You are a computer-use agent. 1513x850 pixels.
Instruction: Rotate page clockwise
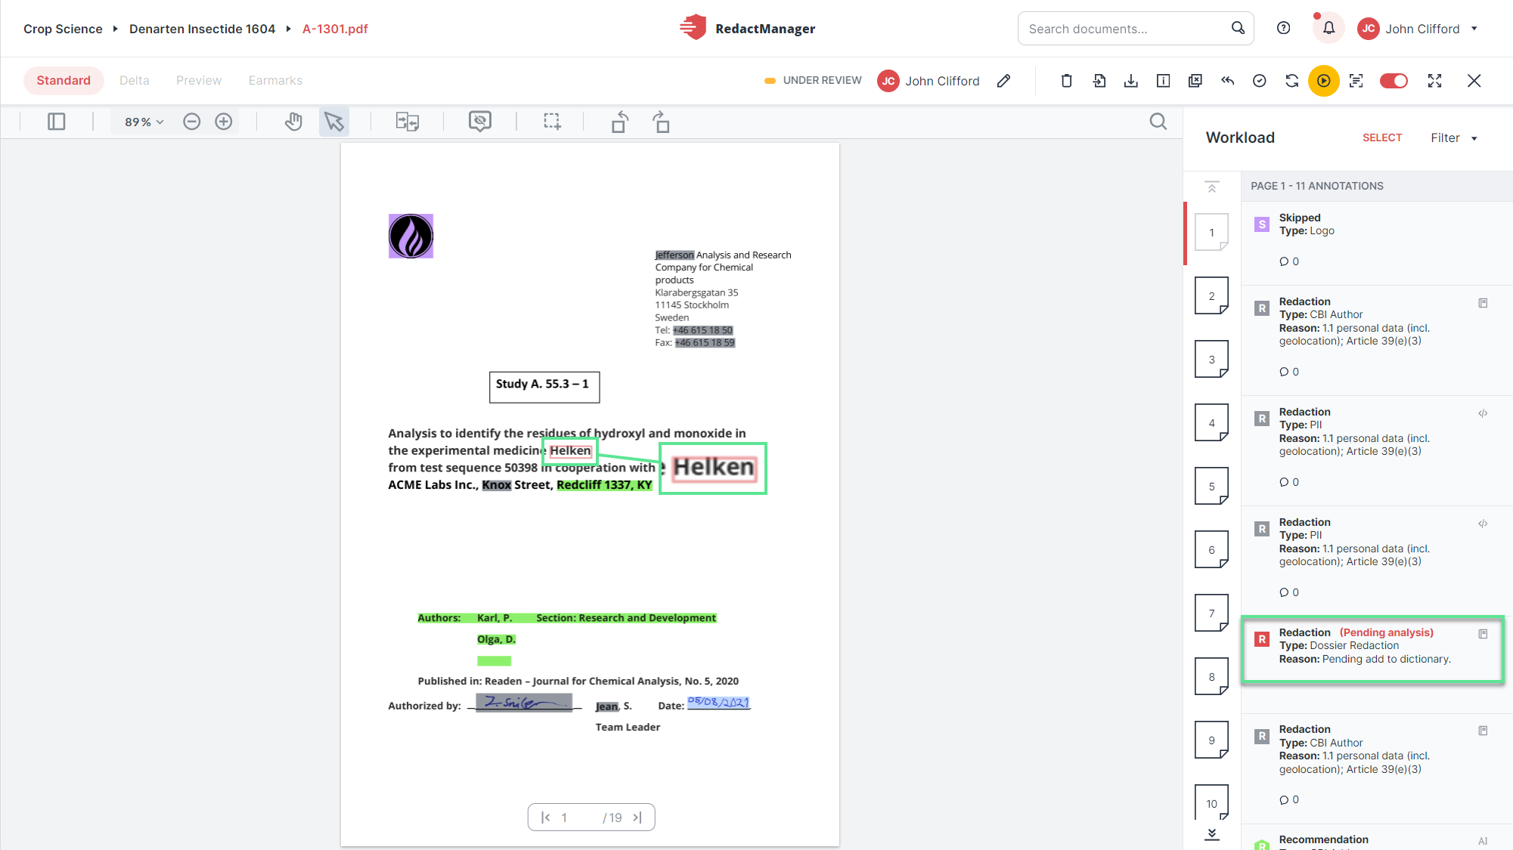[x=662, y=122]
